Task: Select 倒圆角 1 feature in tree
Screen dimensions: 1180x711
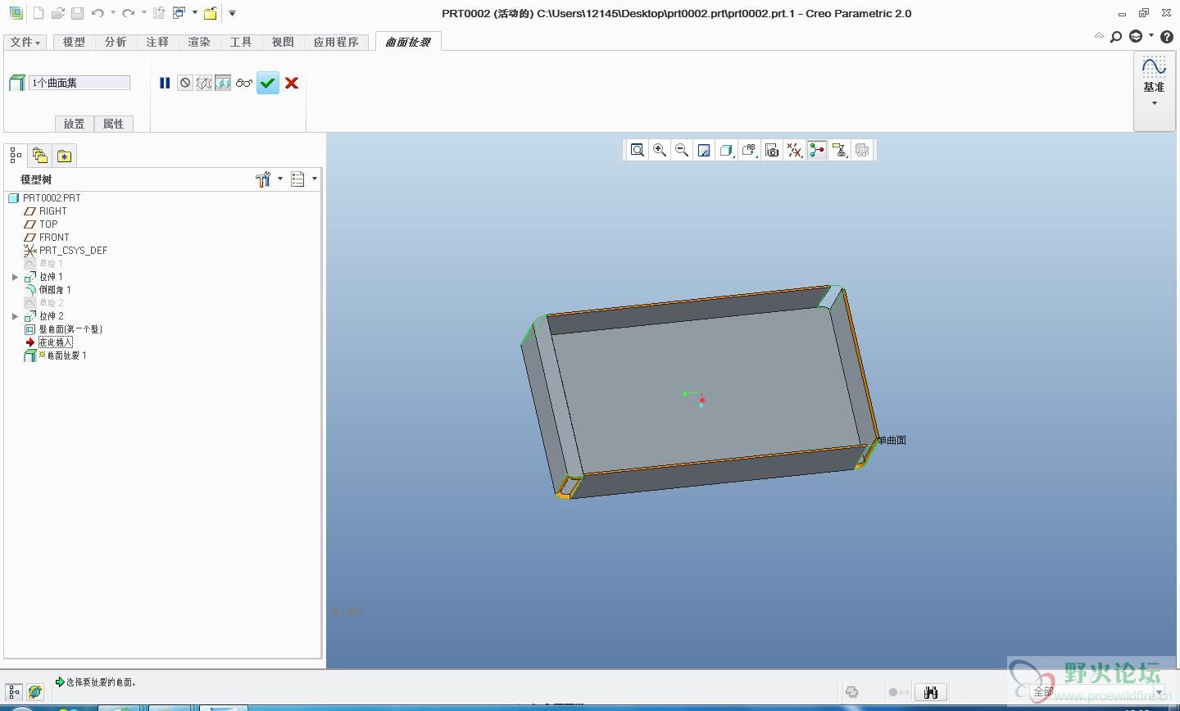Action: coord(55,290)
